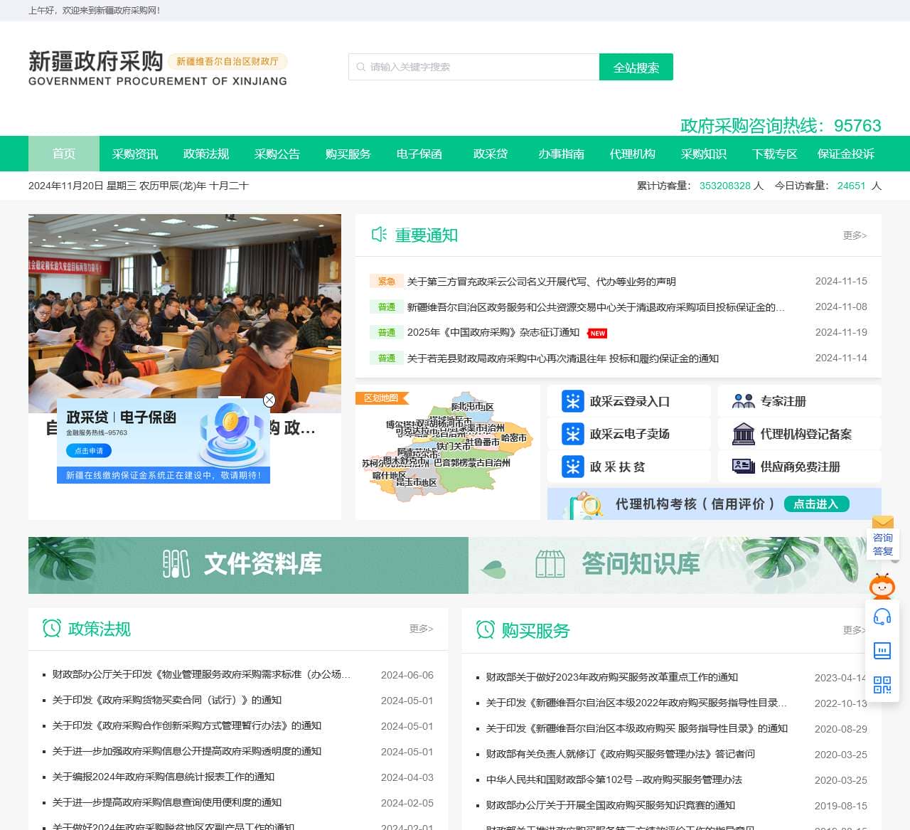Click the 专家注册 people icon
This screenshot has height=830, width=910.
coord(744,401)
